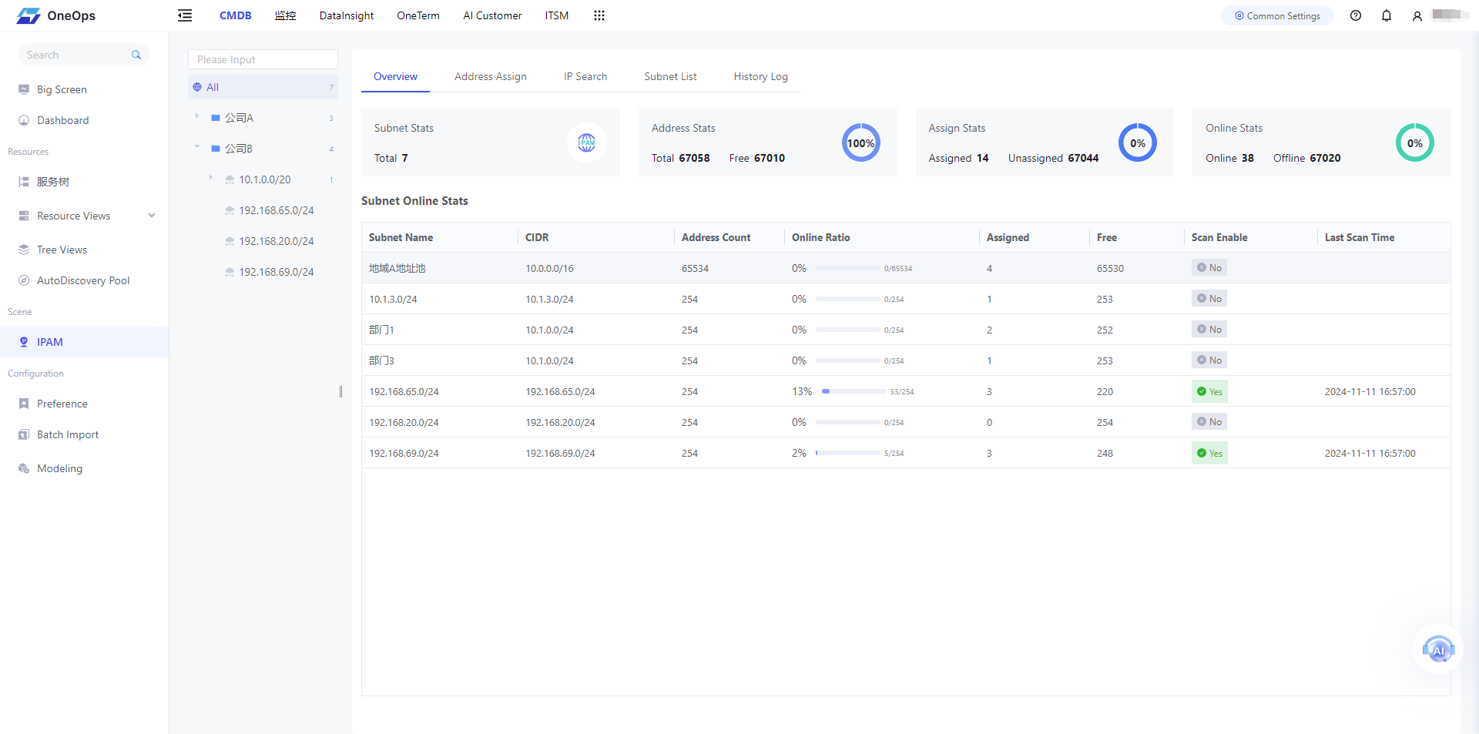Select the All globe node in subnet tree
The image size is (1479, 734).
pos(263,87)
